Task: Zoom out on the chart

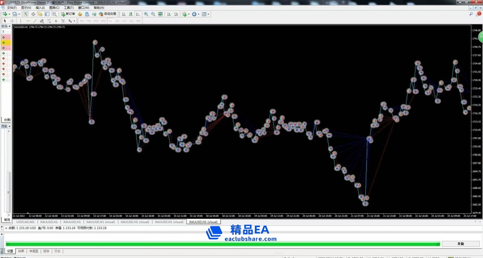Action: 153,14
